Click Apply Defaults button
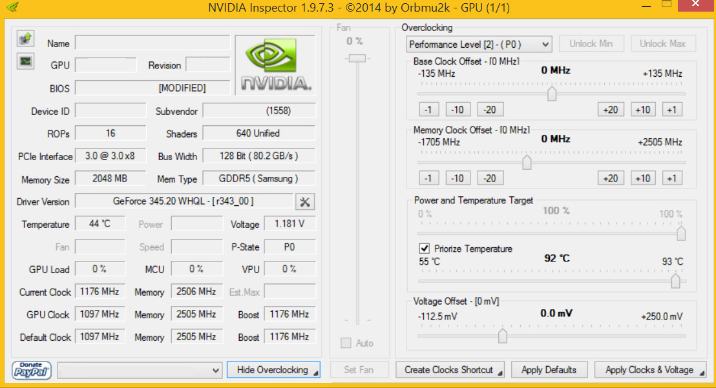The width and height of the screenshot is (716, 388). pyautogui.click(x=549, y=370)
